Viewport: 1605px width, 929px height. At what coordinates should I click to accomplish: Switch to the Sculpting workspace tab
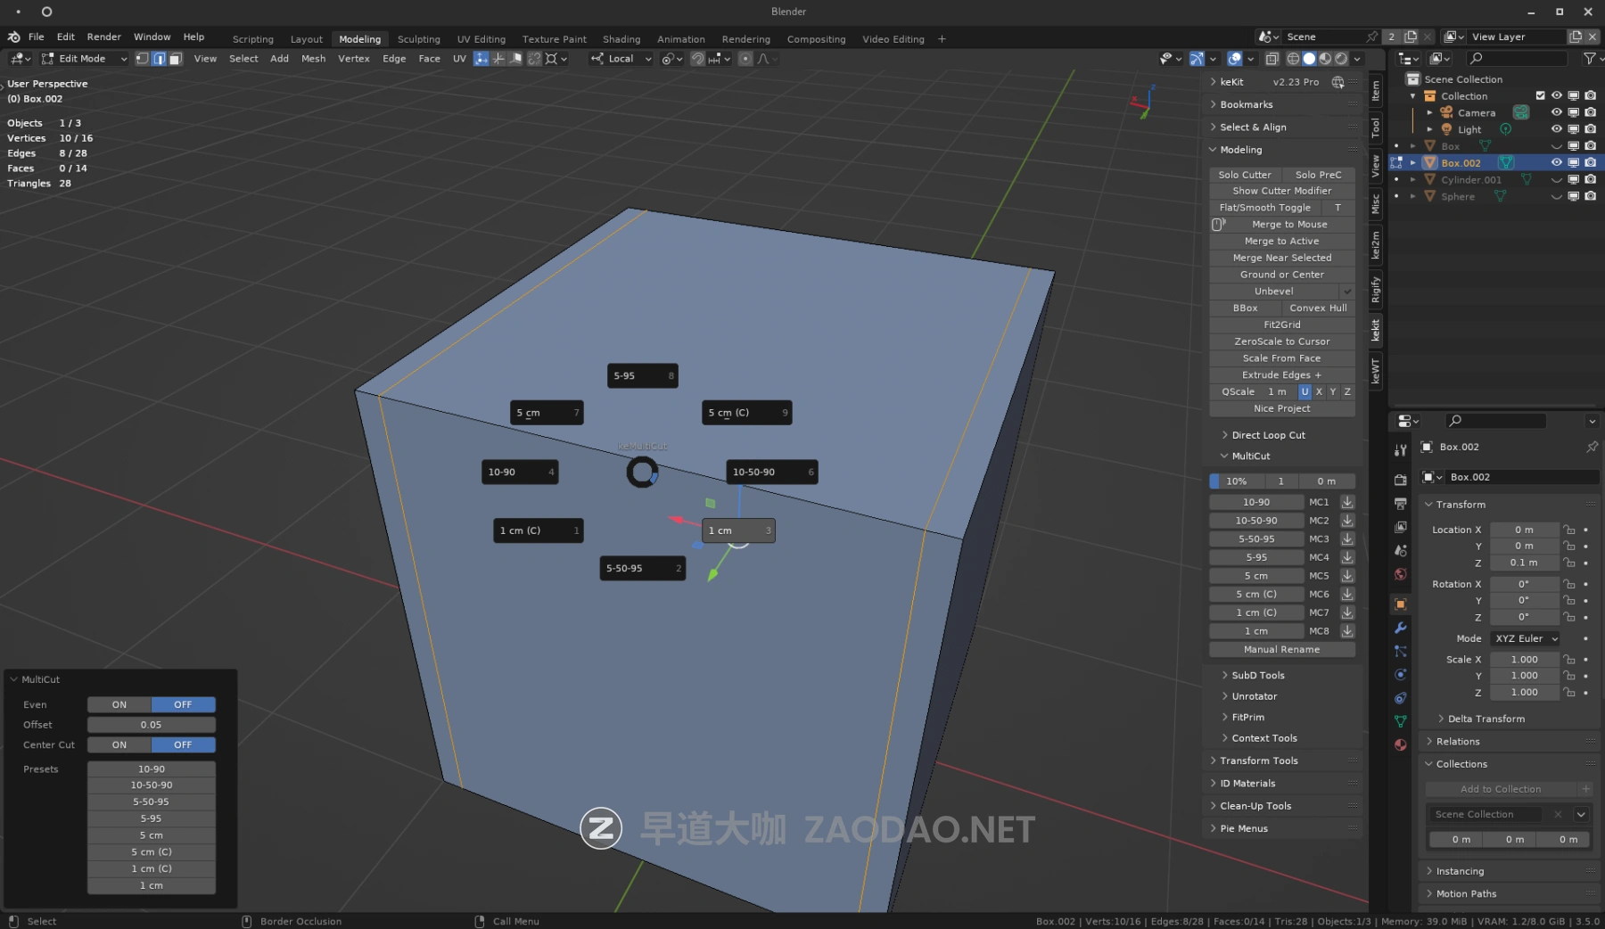[418, 39]
